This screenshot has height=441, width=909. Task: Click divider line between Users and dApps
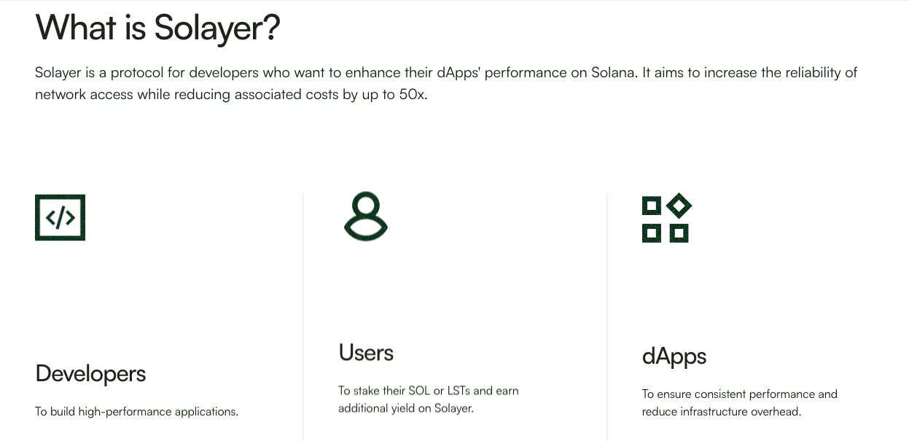click(x=606, y=317)
